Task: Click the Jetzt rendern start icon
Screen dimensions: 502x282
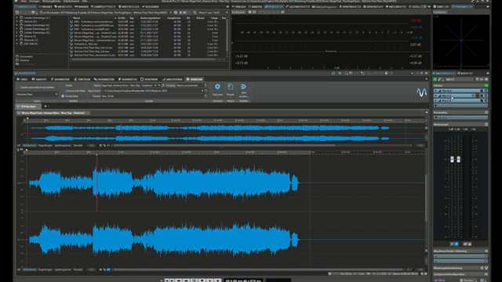Action: (243, 87)
